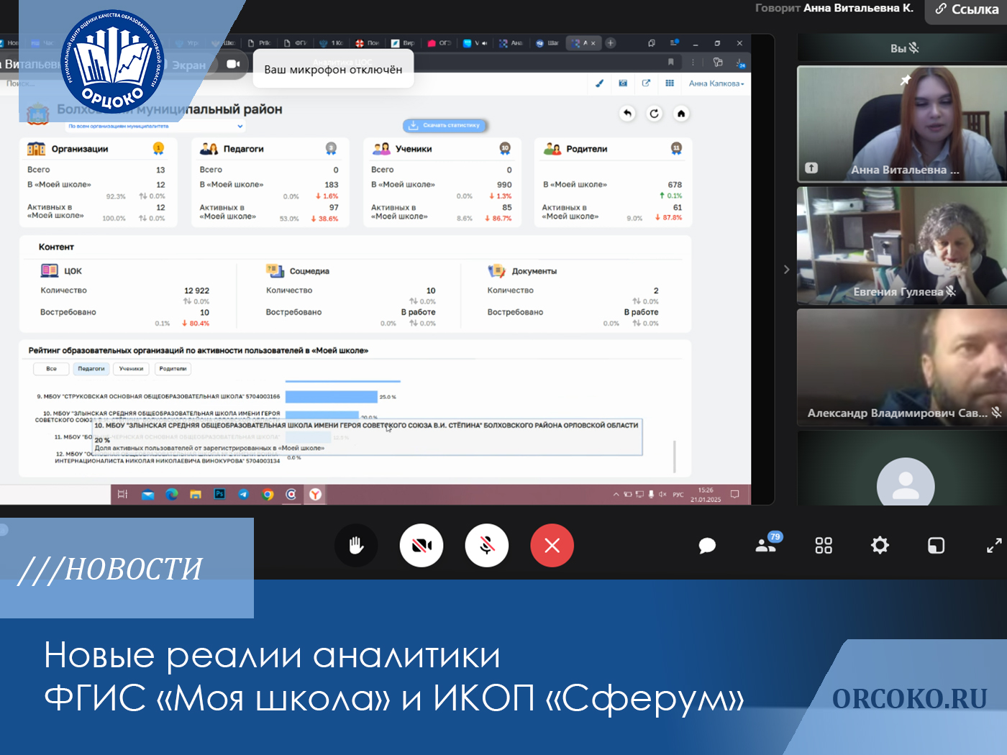1007x755 pixels.
Task: Select the Родители rating tab
Action: coord(173,369)
